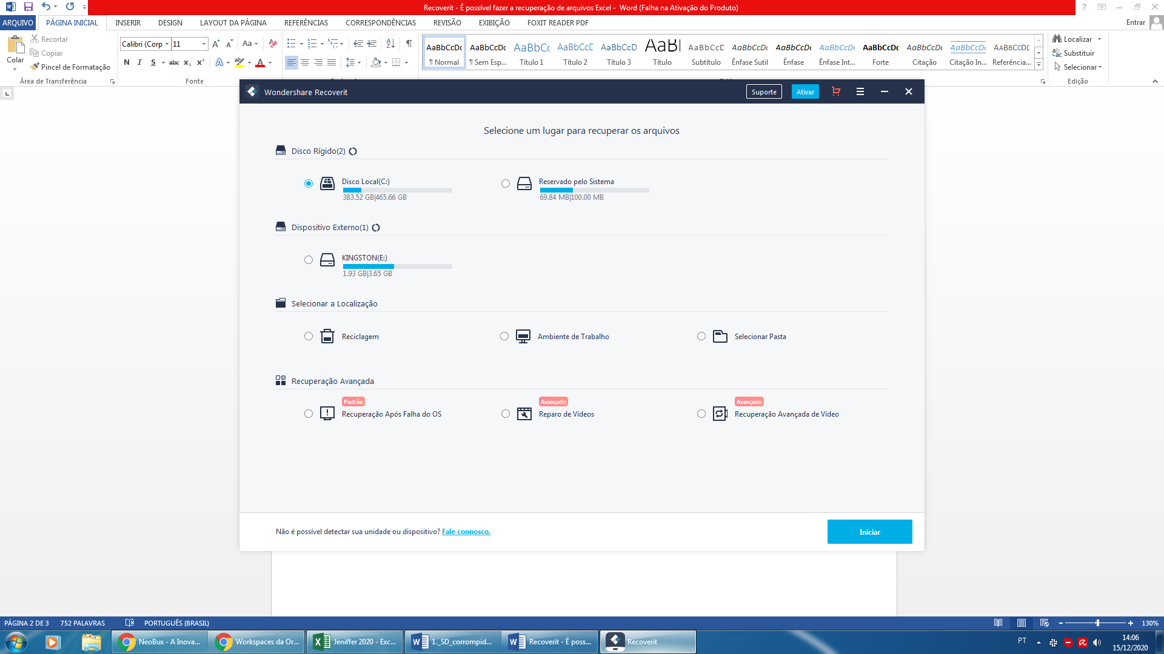
Task: Open Jeniffer 2020 Excel taskbar item
Action: click(355, 642)
